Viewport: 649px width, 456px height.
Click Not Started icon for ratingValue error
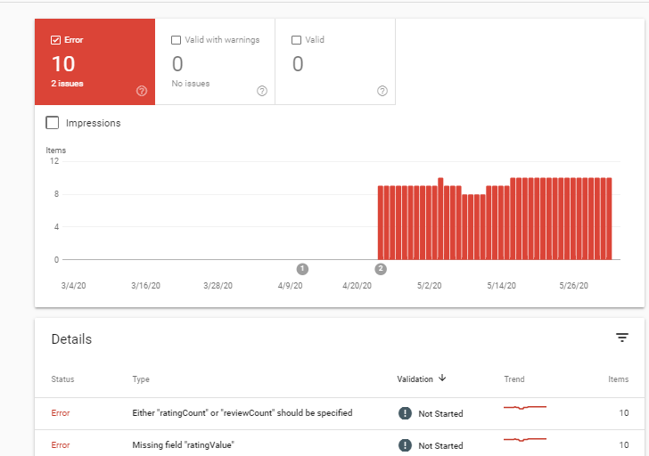(405, 445)
